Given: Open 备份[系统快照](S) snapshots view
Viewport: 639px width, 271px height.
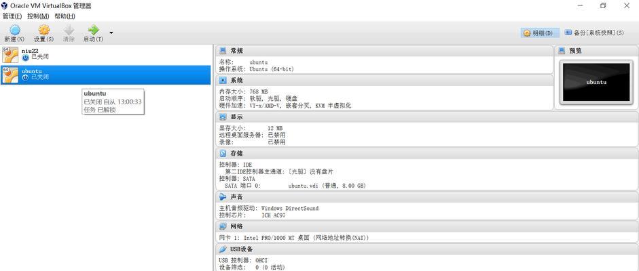Looking at the screenshot, I should pyautogui.click(x=594, y=33).
